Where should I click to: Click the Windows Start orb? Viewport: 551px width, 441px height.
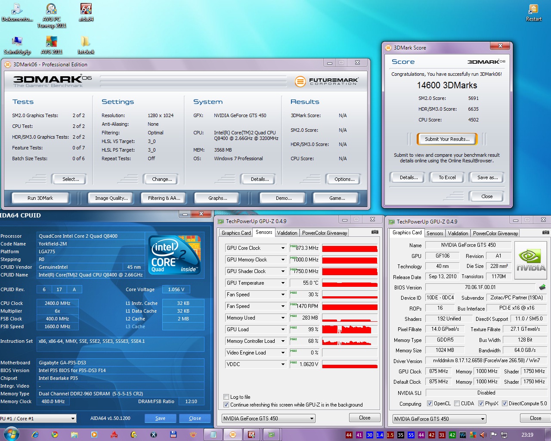11,435
